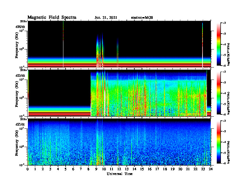
Task: Click the "3" hour tick label
Action: 50,169
